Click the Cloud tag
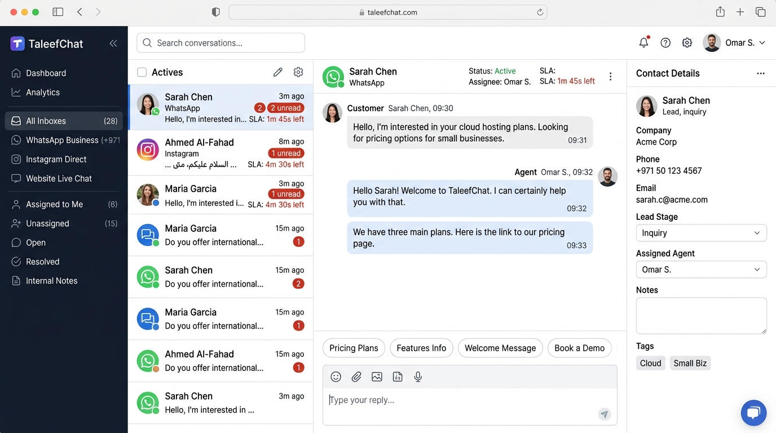The image size is (776, 433). [650, 363]
